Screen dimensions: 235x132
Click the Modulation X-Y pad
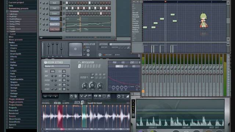coord(75,49)
